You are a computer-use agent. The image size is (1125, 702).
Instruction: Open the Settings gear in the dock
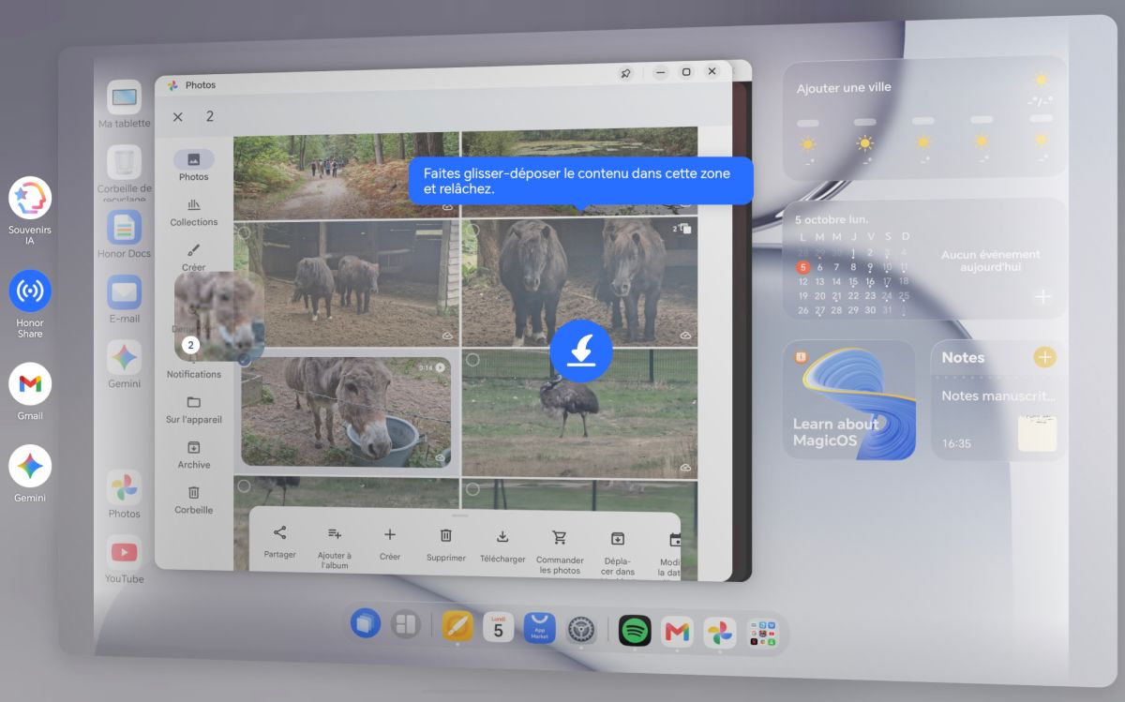click(x=582, y=629)
